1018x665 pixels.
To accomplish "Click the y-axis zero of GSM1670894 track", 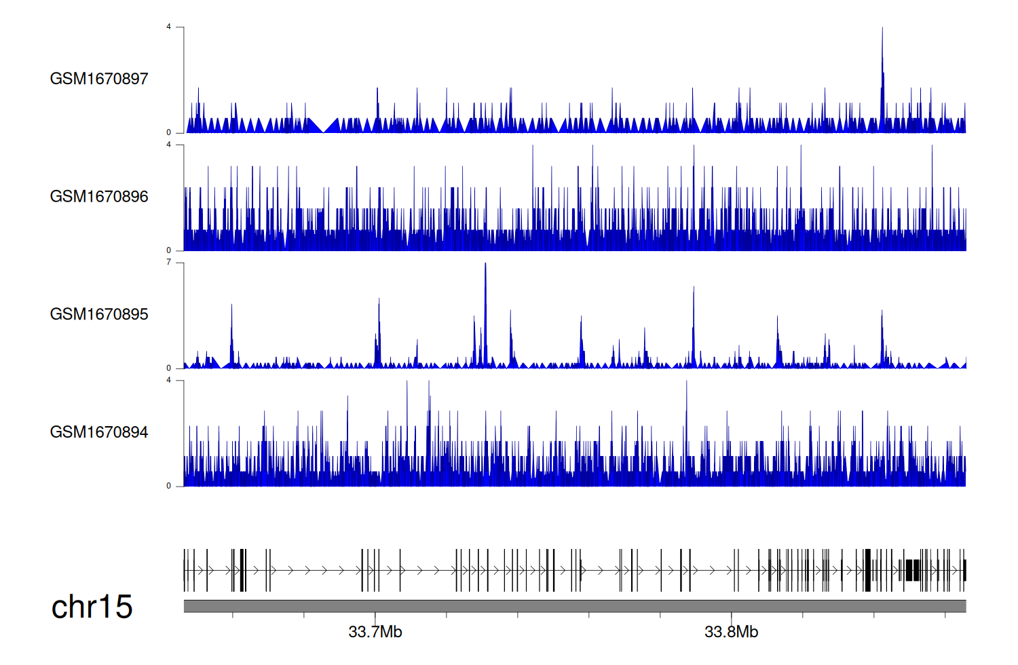I will tap(169, 486).
